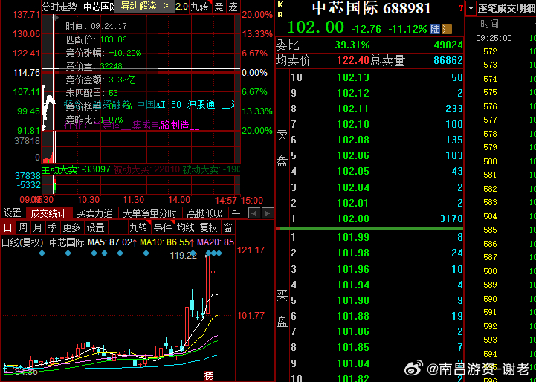
Task: Click the current price 102.00 in header
Action: [x=315, y=27]
